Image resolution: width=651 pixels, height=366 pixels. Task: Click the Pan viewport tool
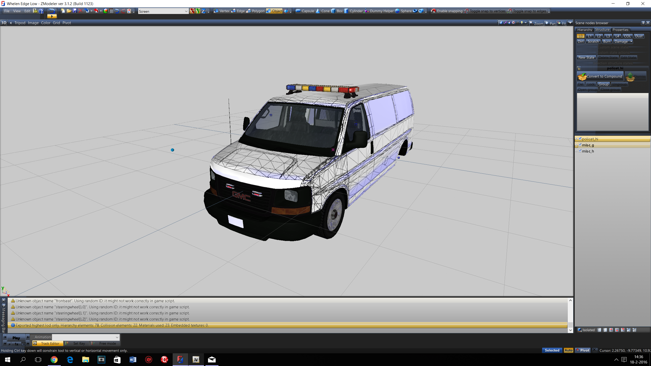(550, 23)
